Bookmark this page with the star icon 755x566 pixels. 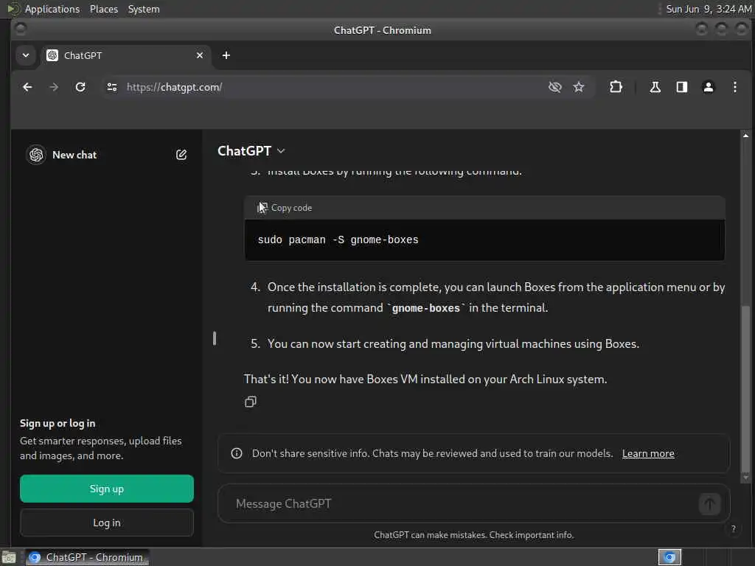[579, 87]
